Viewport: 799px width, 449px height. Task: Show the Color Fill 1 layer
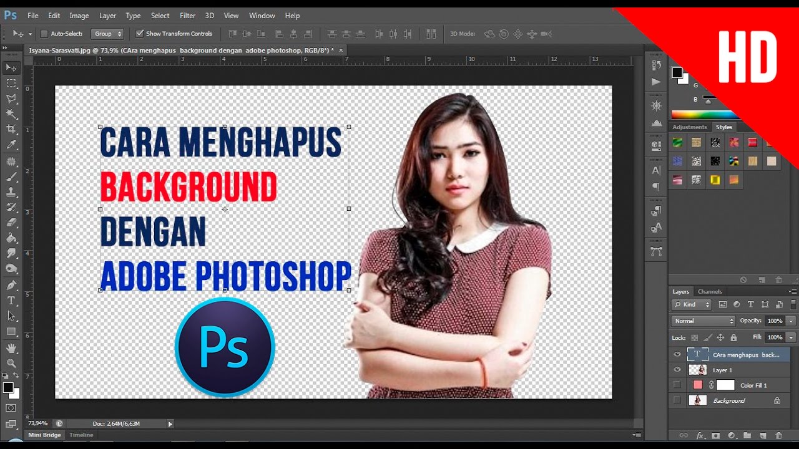click(x=677, y=385)
